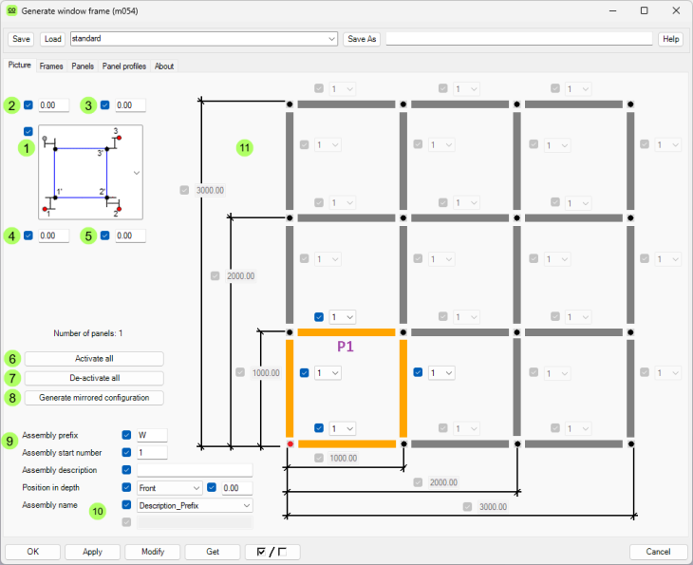The width and height of the screenshot is (693, 565).
Task: Switch to the About tab
Action: click(x=164, y=66)
